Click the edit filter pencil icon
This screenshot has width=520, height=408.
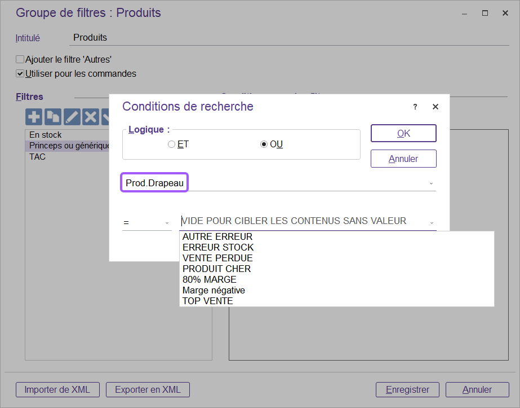[x=72, y=117]
